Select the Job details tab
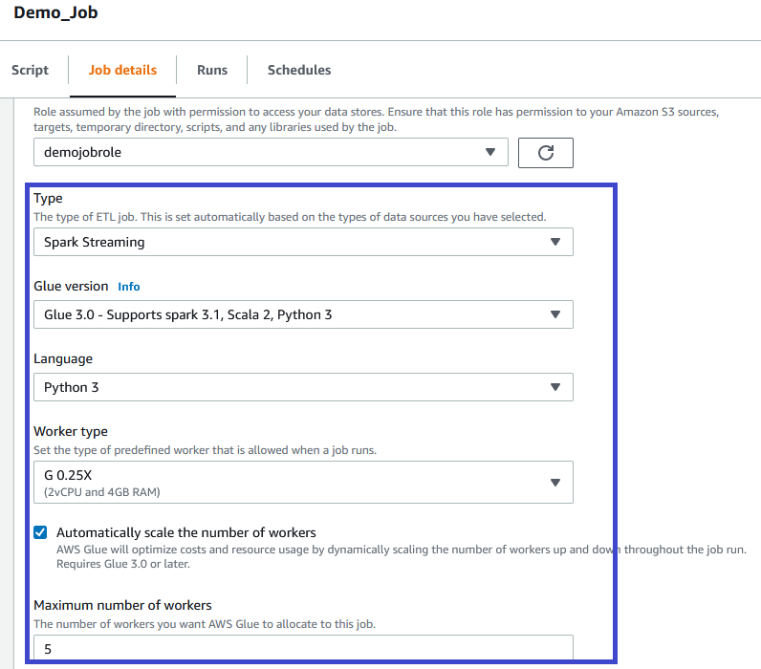The width and height of the screenshot is (761, 669). 122,70
